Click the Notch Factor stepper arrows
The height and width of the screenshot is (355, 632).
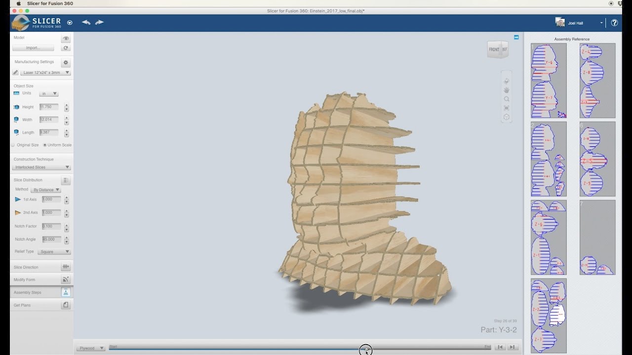tap(67, 227)
